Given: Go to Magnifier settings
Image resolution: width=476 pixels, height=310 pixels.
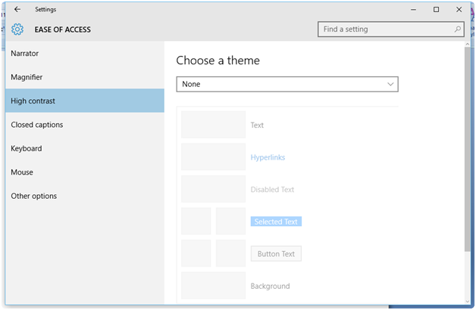Looking at the screenshot, I should point(27,77).
